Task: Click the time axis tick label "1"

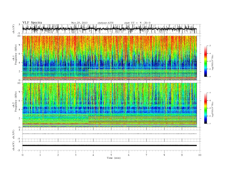Action: 40,155
